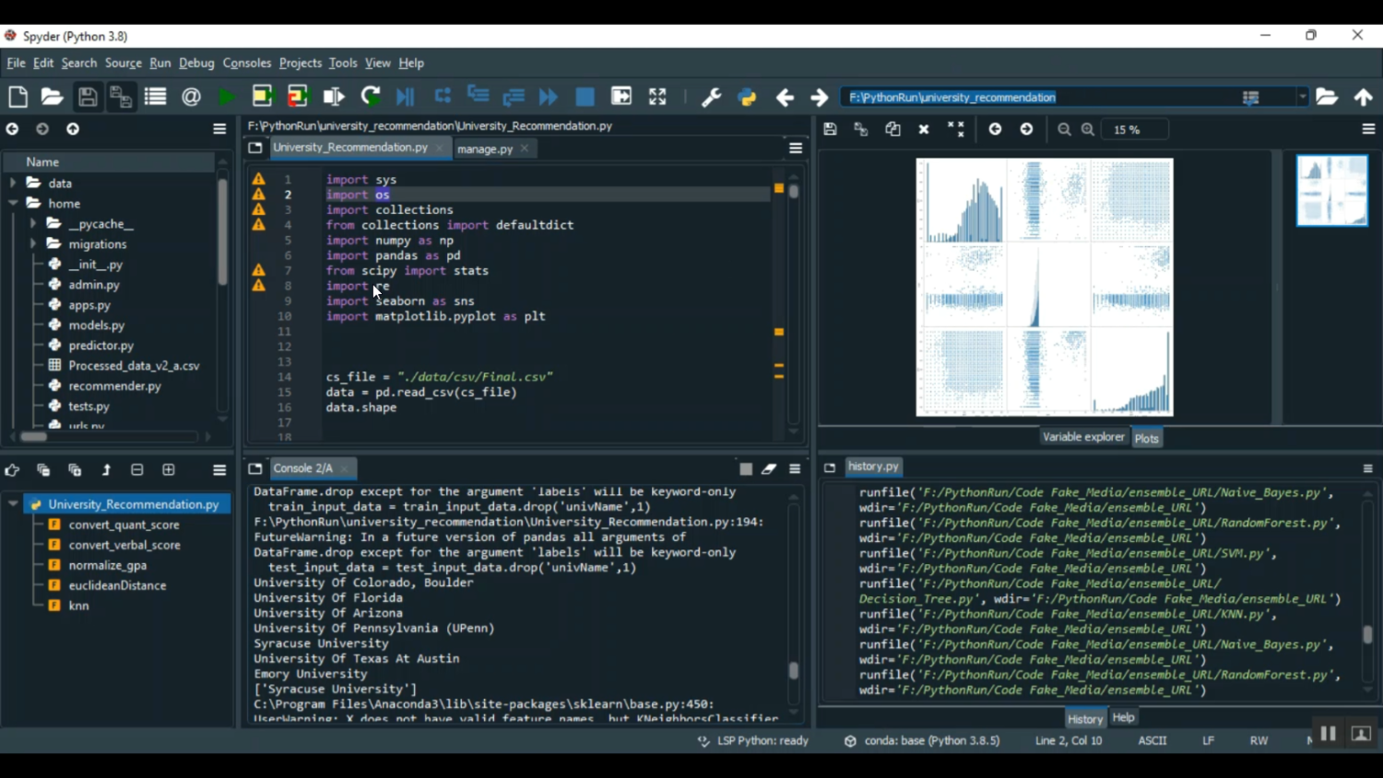
Task: Select the plot thumbnail in the sidebar
Action: pos(1332,191)
